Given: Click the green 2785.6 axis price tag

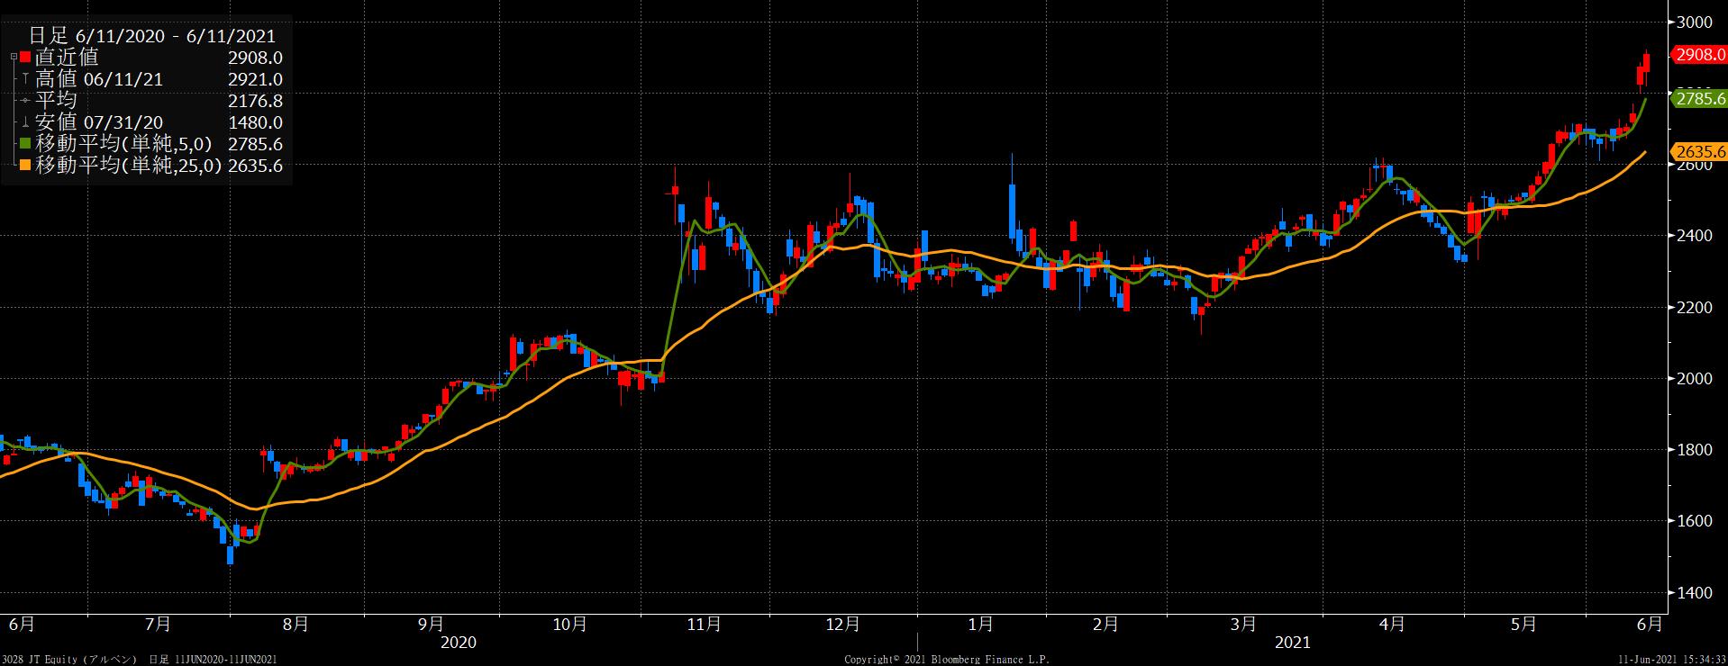Looking at the screenshot, I should (1698, 99).
